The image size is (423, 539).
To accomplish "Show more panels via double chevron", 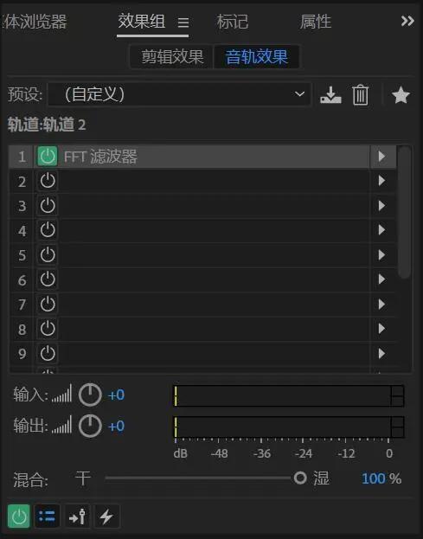I will (407, 22).
